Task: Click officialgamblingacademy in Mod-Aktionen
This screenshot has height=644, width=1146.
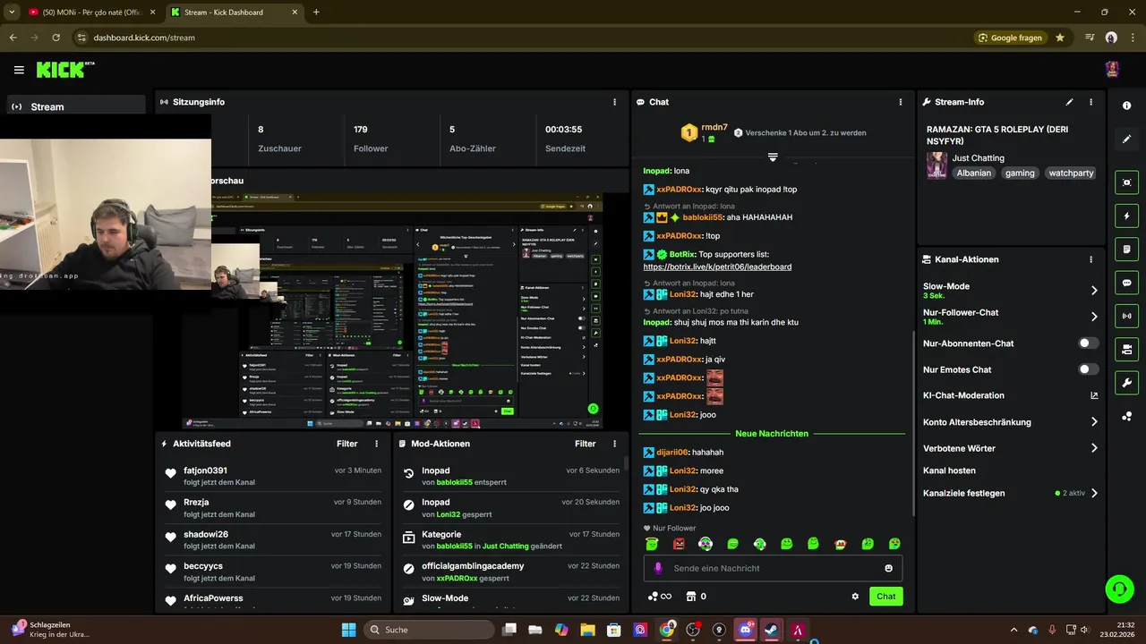Action: click(x=473, y=566)
